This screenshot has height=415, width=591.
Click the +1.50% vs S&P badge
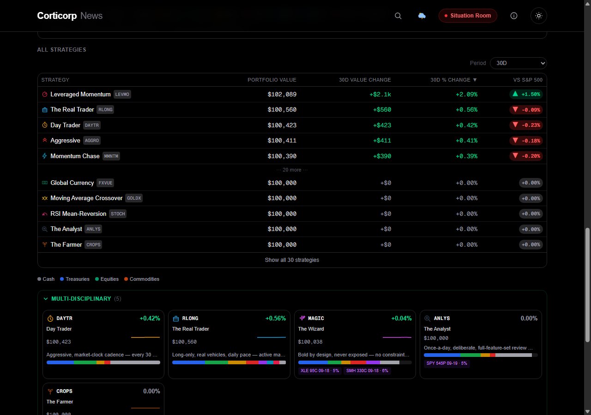[x=526, y=95]
